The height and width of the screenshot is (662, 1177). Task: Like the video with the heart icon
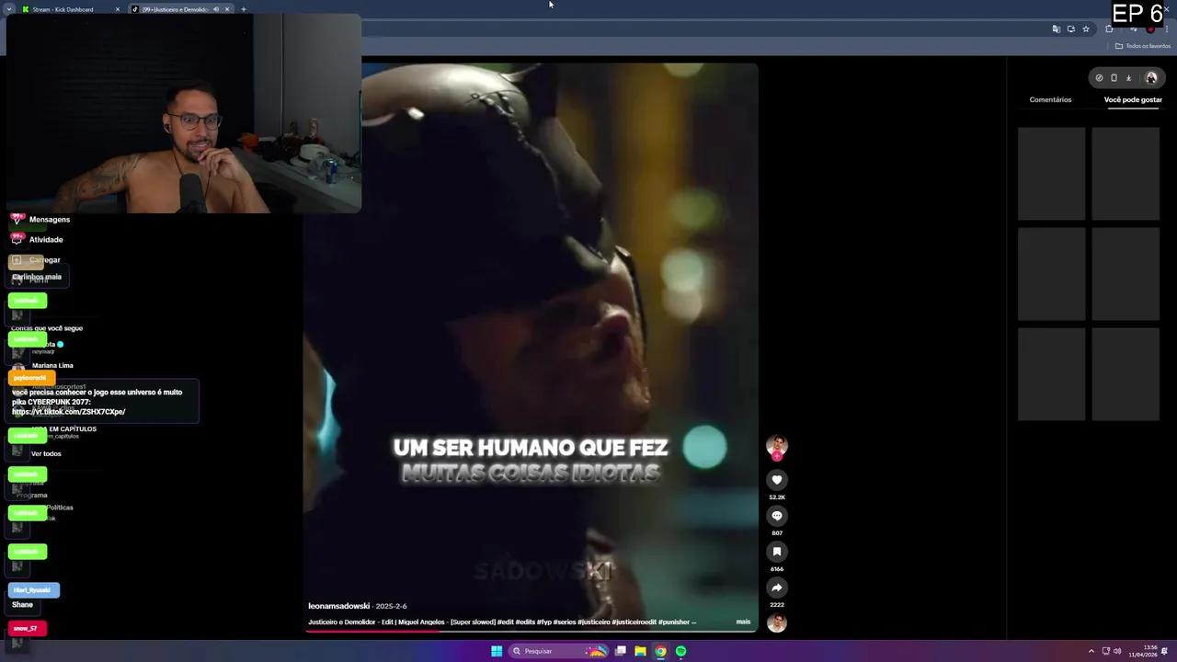[x=777, y=480]
